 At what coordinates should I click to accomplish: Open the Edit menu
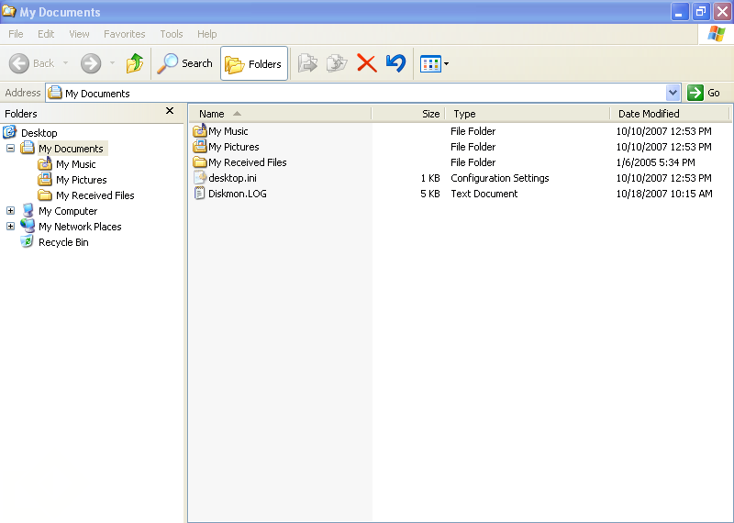tap(46, 34)
